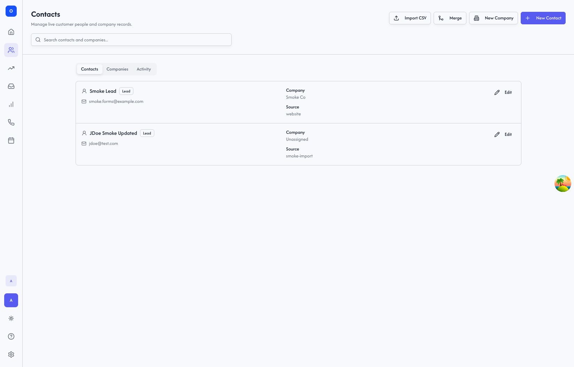Click the envelope icon beside smoke.forms@example.com

84,101
